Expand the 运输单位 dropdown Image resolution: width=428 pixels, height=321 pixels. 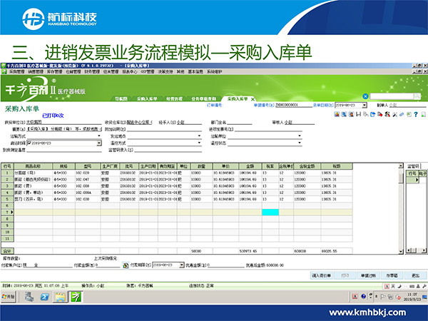coord(300,136)
